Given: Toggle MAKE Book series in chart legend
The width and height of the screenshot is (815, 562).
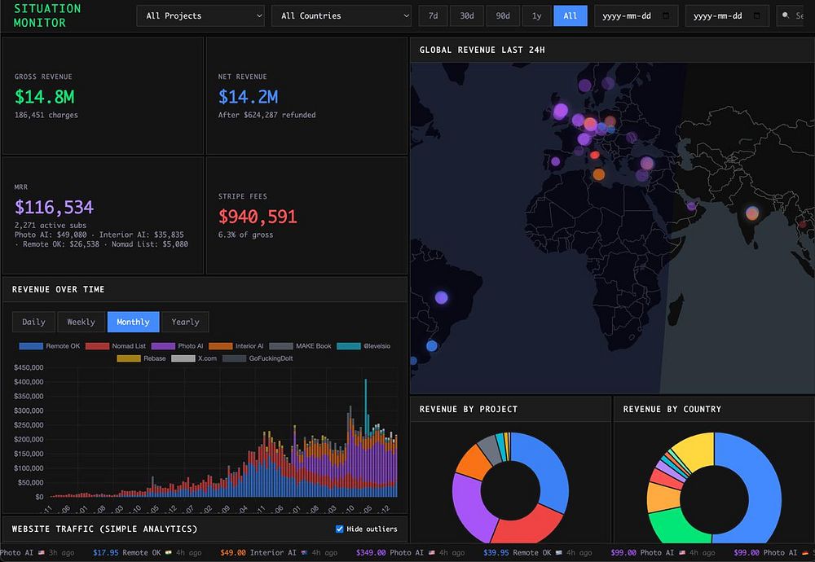Looking at the screenshot, I should point(301,346).
